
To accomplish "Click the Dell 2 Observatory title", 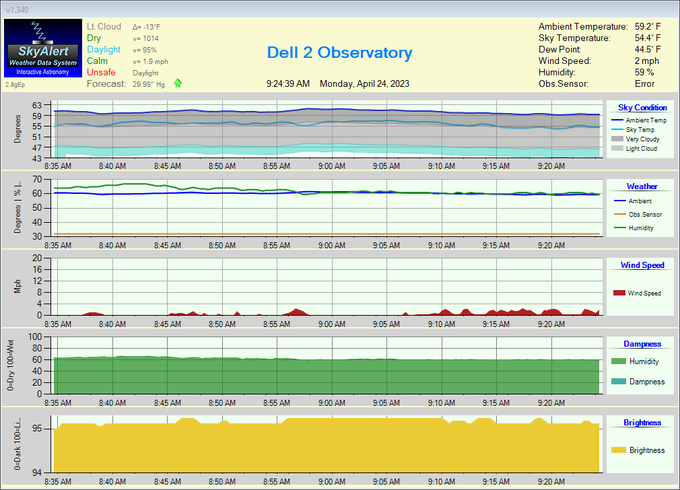I will 339,53.
